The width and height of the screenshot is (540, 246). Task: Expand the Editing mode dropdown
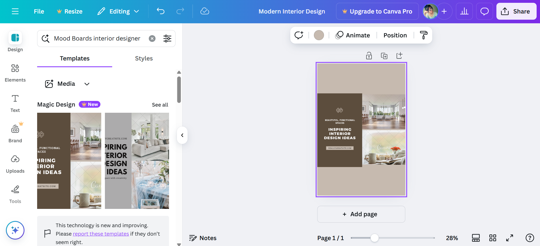[x=118, y=11]
